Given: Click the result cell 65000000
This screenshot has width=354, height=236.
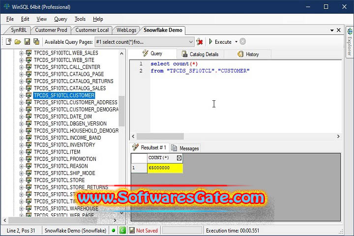Looking at the screenshot, I should tap(165, 168).
